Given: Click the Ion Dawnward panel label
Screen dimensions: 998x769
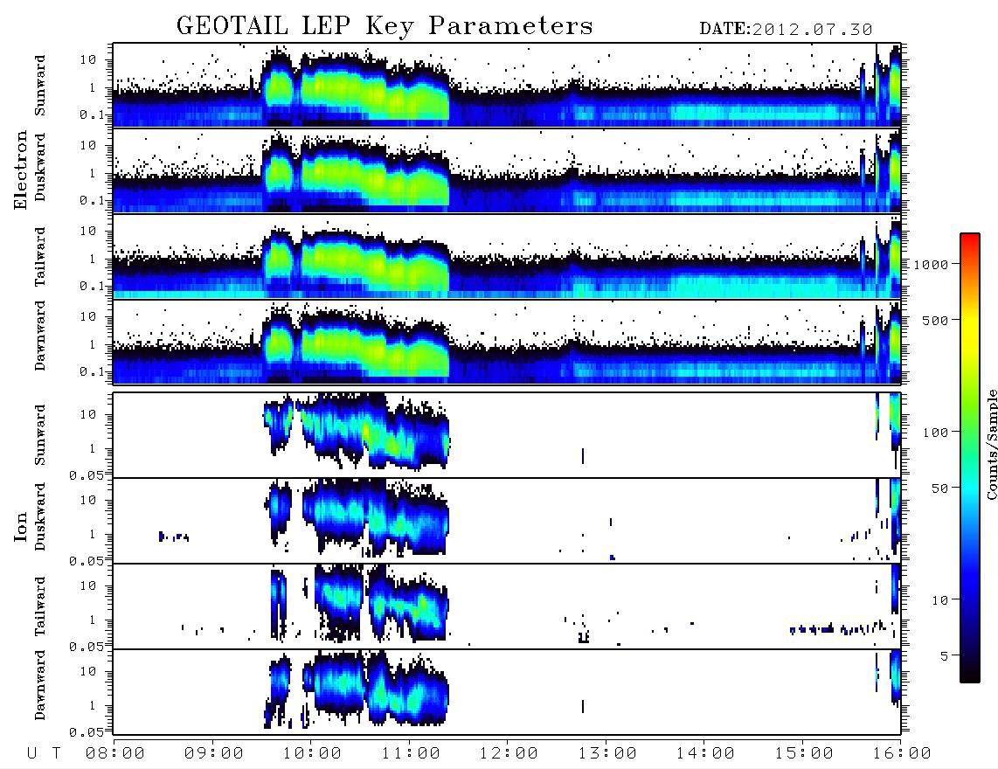Looking at the screenshot, I should coord(40,685).
